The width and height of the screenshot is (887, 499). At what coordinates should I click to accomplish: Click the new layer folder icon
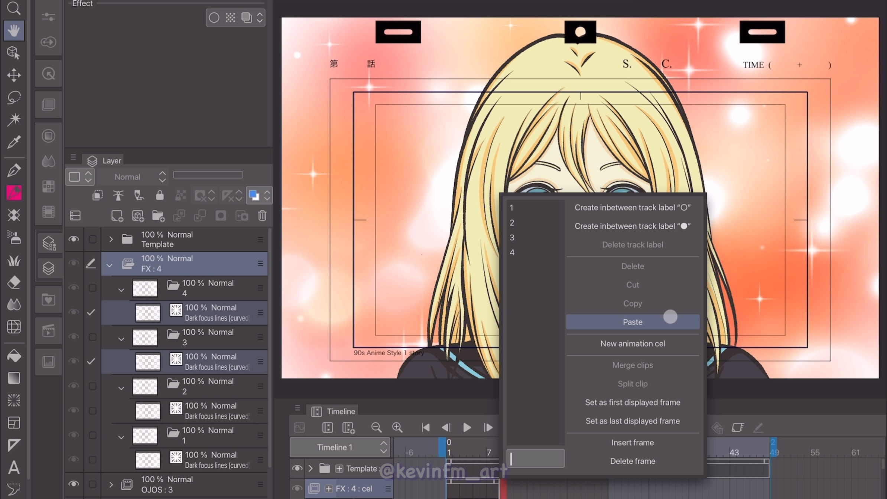click(158, 216)
